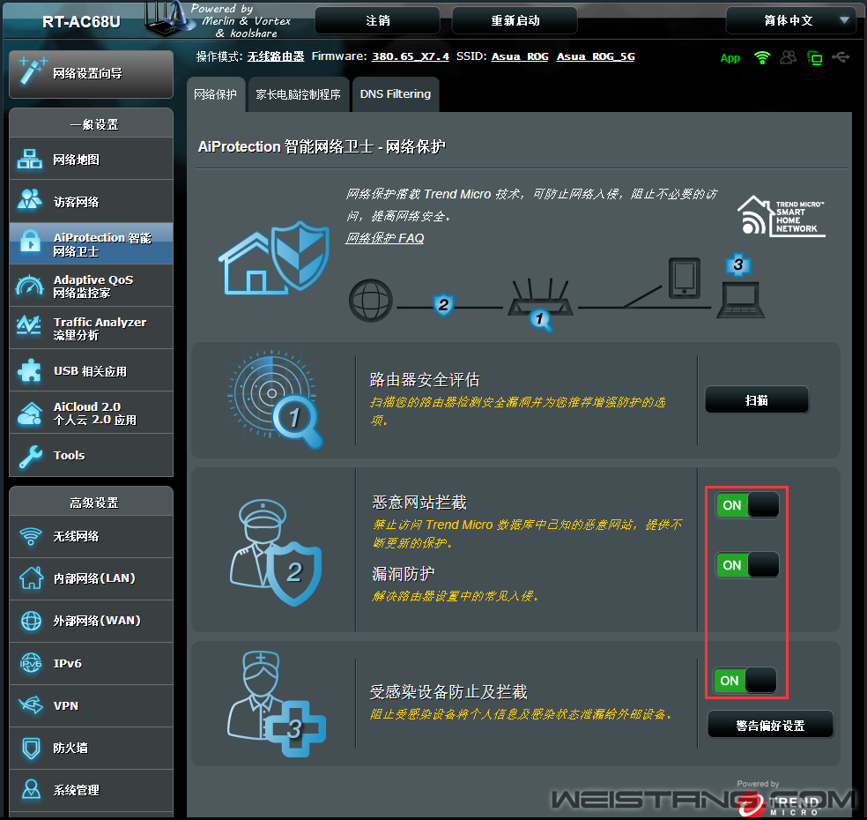Click the 无线网络 wireless wifi icon
This screenshot has width=867, height=820.
point(31,535)
